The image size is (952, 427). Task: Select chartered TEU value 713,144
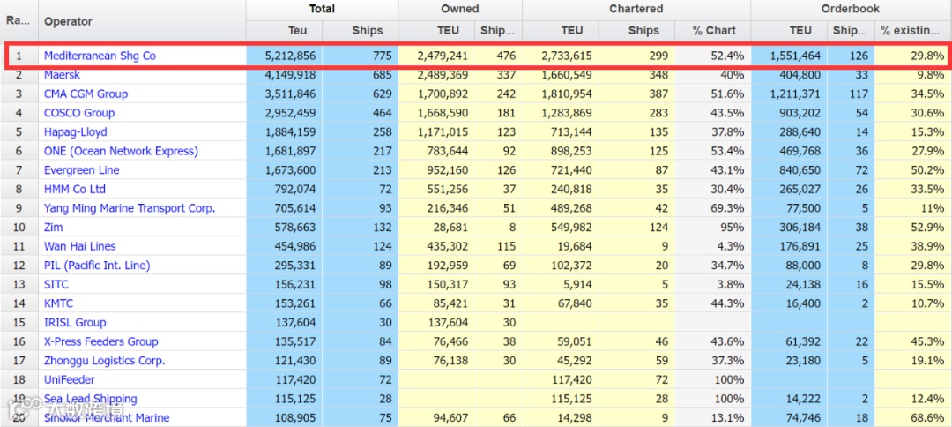pos(570,131)
